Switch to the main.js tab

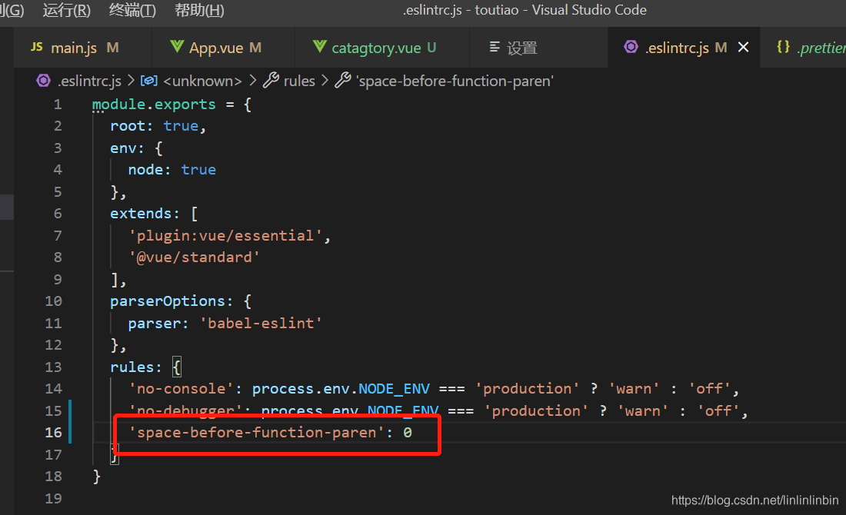point(82,48)
